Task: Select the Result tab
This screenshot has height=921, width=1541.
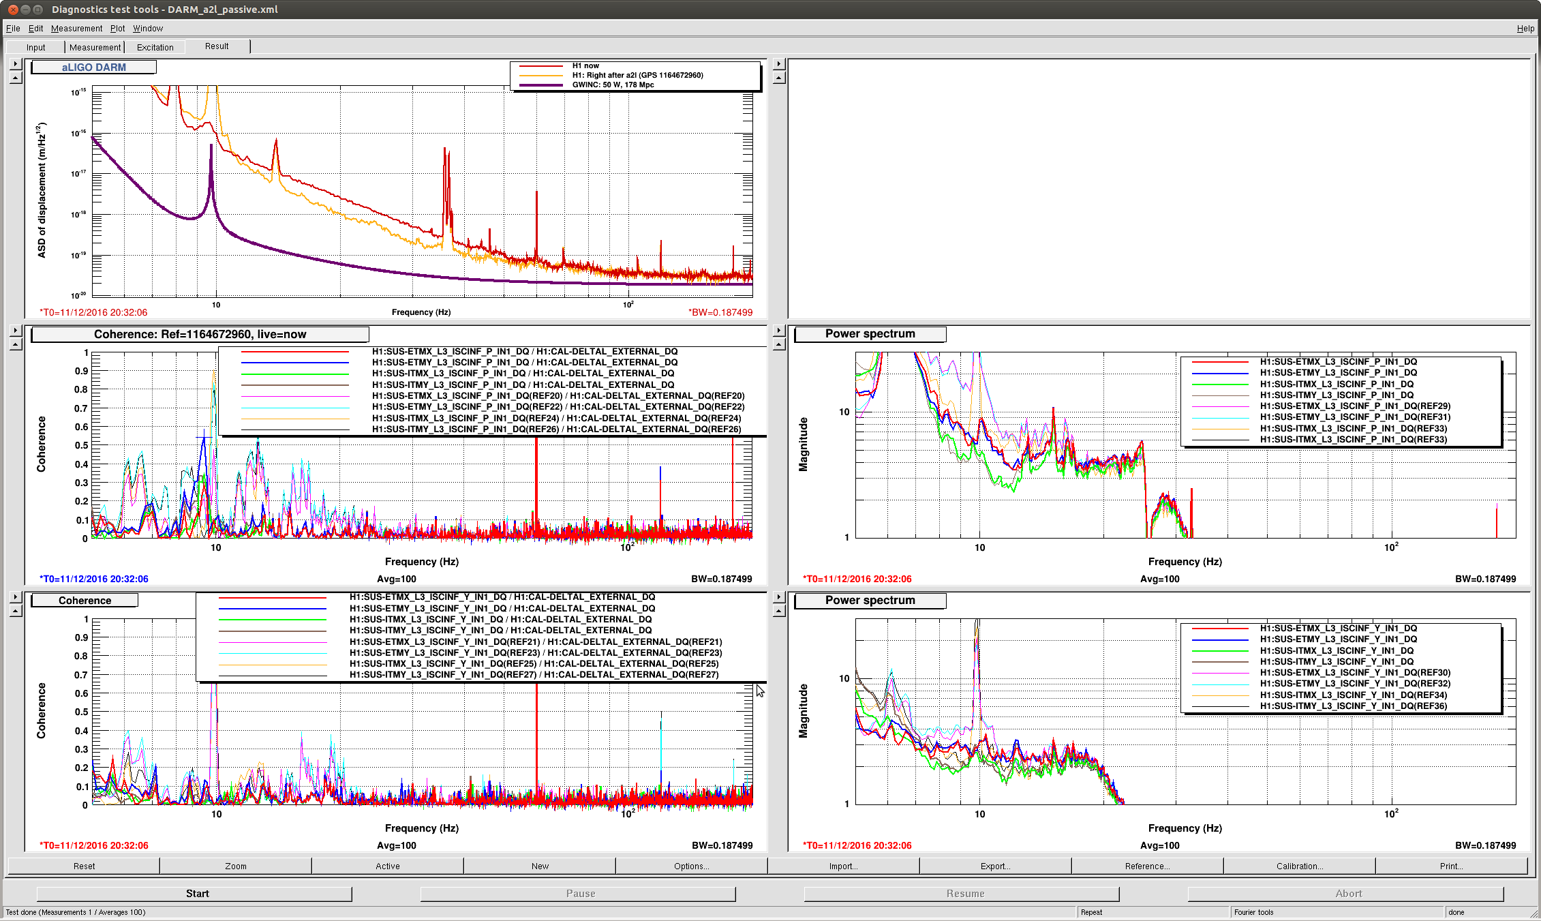Action: point(217,46)
